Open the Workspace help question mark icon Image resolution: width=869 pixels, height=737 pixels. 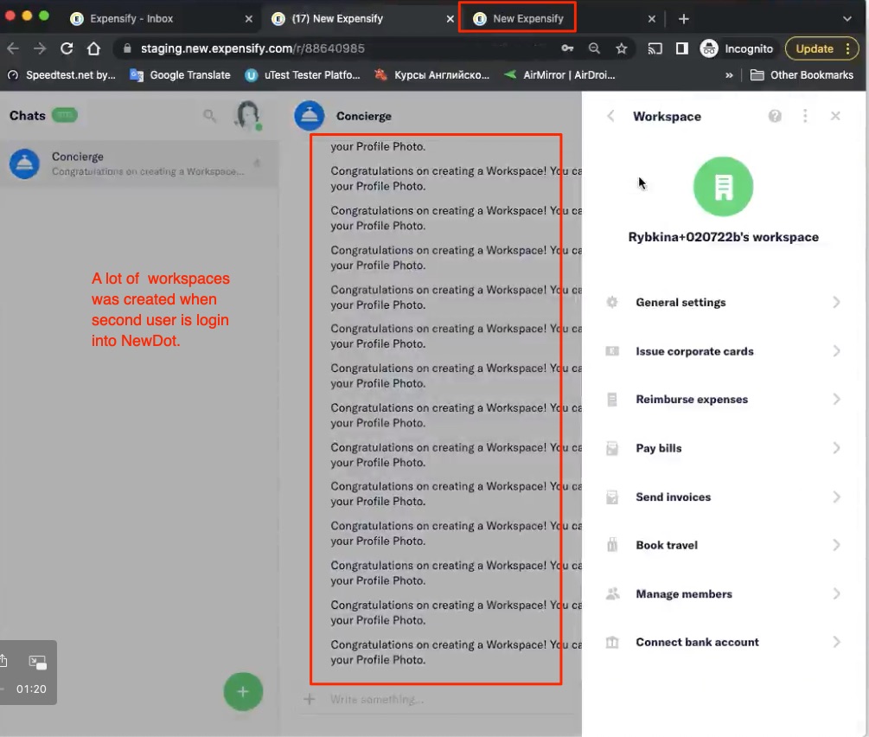pos(775,116)
